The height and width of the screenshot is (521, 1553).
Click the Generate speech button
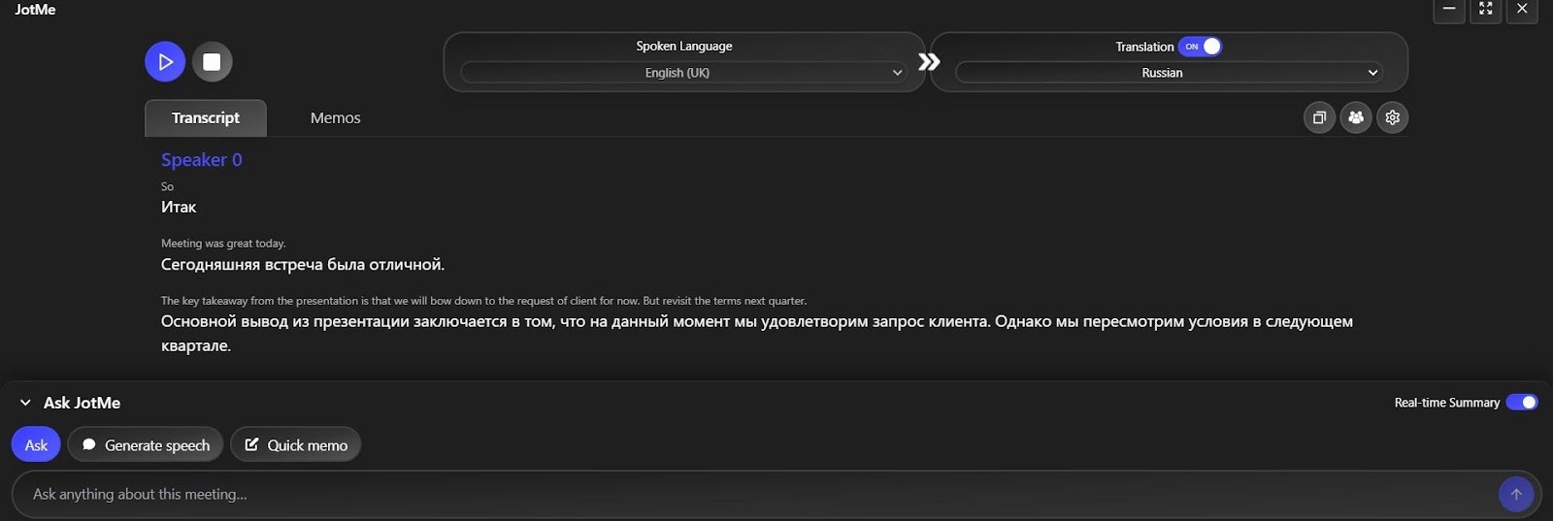pos(146,445)
